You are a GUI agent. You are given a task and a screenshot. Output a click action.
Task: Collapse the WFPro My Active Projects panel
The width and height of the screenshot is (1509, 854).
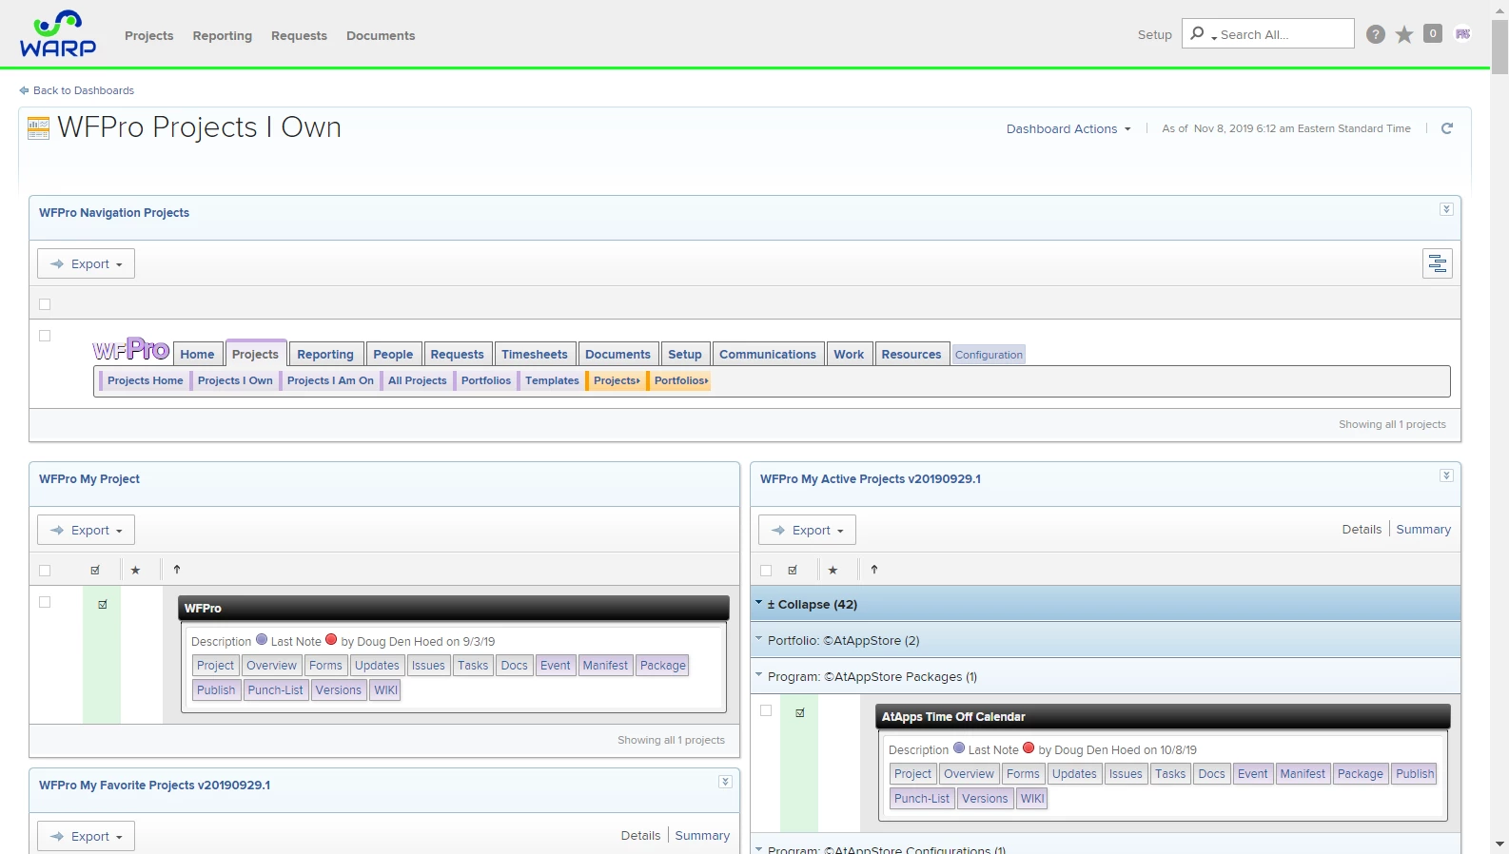pyautogui.click(x=1446, y=476)
